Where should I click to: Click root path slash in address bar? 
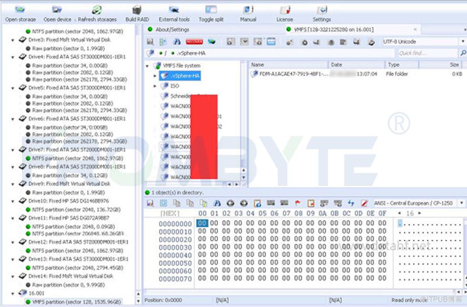[x=165, y=53]
